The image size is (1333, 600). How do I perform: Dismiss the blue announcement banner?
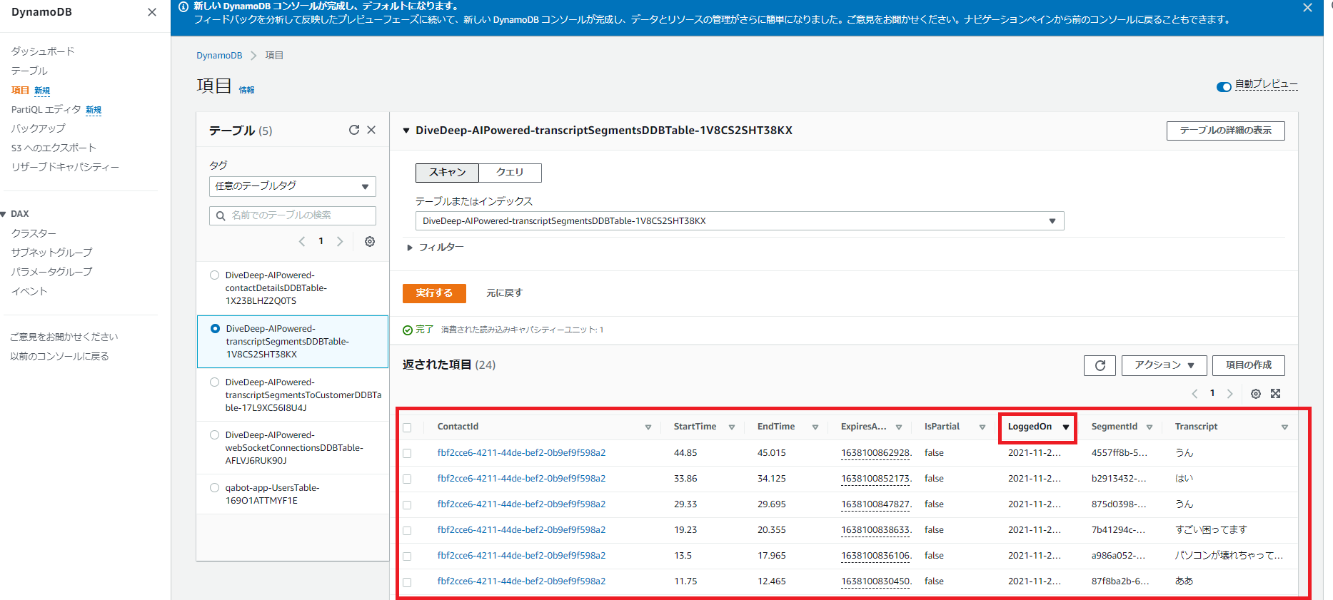point(1307,8)
